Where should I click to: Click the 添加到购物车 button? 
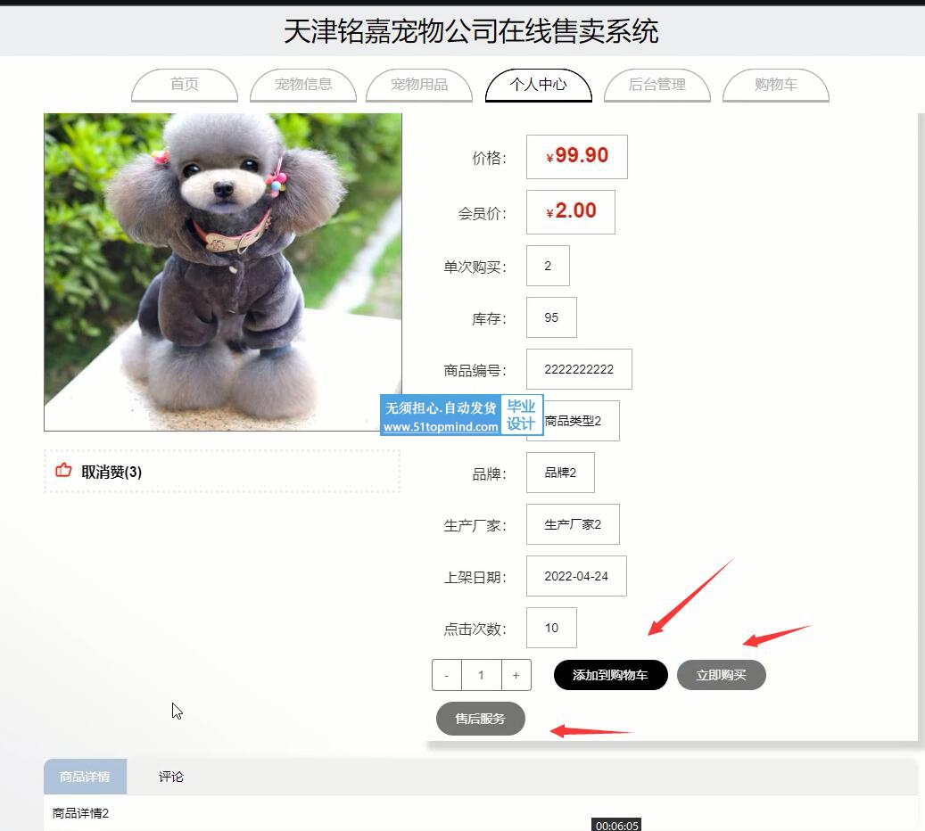point(610,675)
